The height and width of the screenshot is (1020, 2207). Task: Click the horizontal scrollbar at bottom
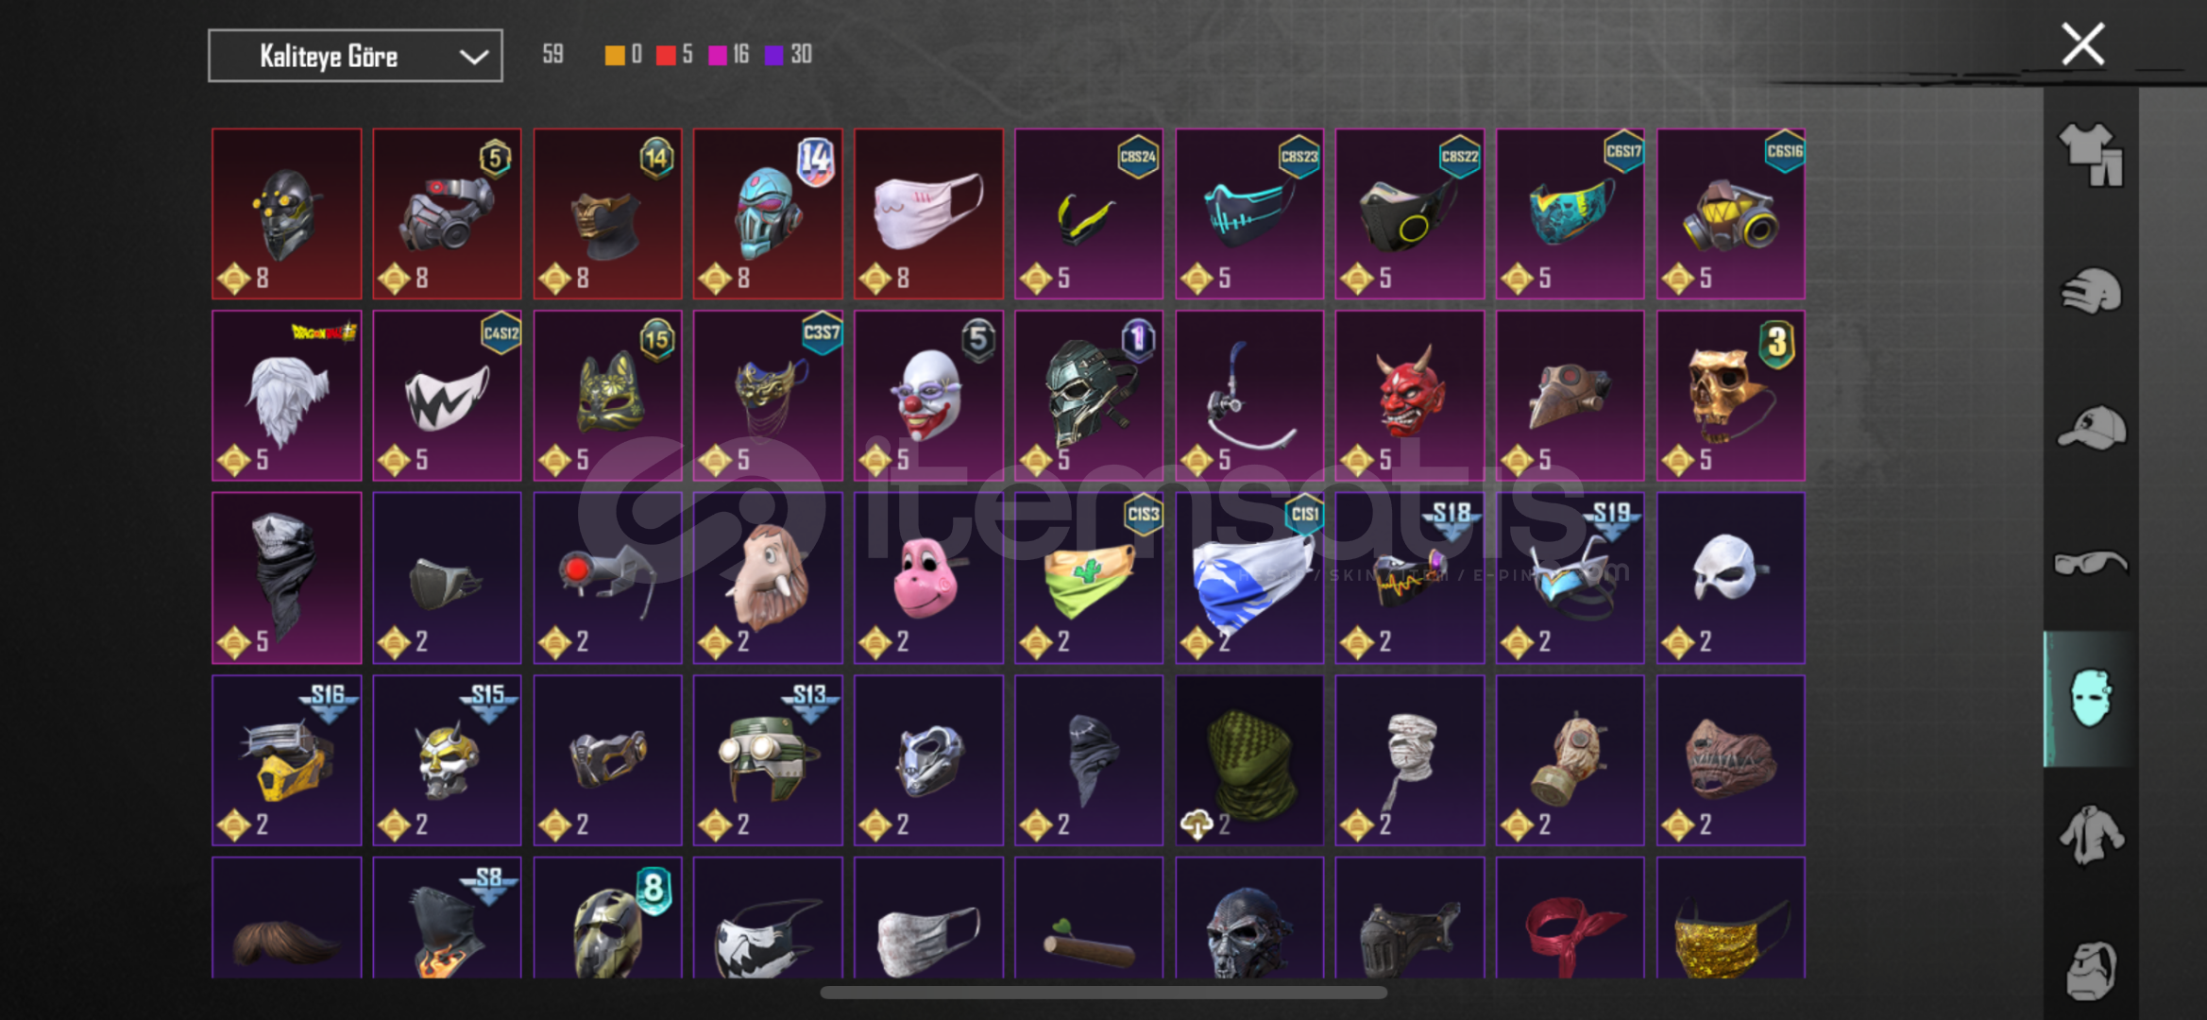click(1103, 993)
